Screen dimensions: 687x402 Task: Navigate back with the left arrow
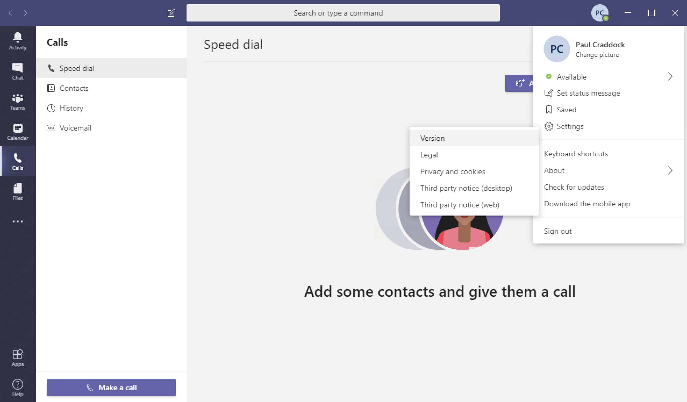10,13
